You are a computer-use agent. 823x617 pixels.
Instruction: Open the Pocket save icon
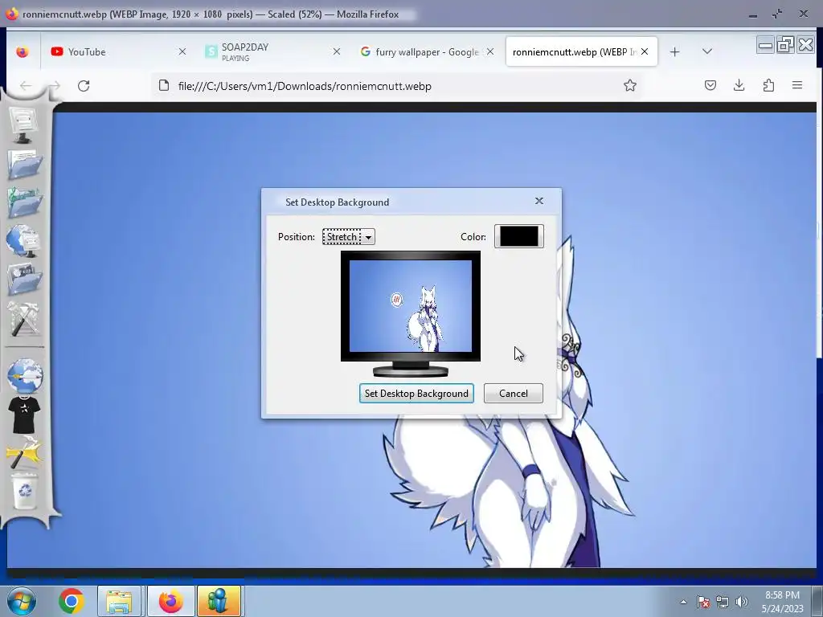[710, 85]
